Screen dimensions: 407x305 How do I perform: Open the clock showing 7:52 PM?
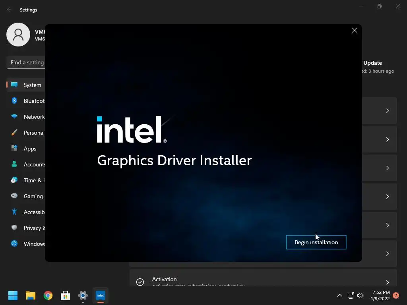(x=380, y=295)
